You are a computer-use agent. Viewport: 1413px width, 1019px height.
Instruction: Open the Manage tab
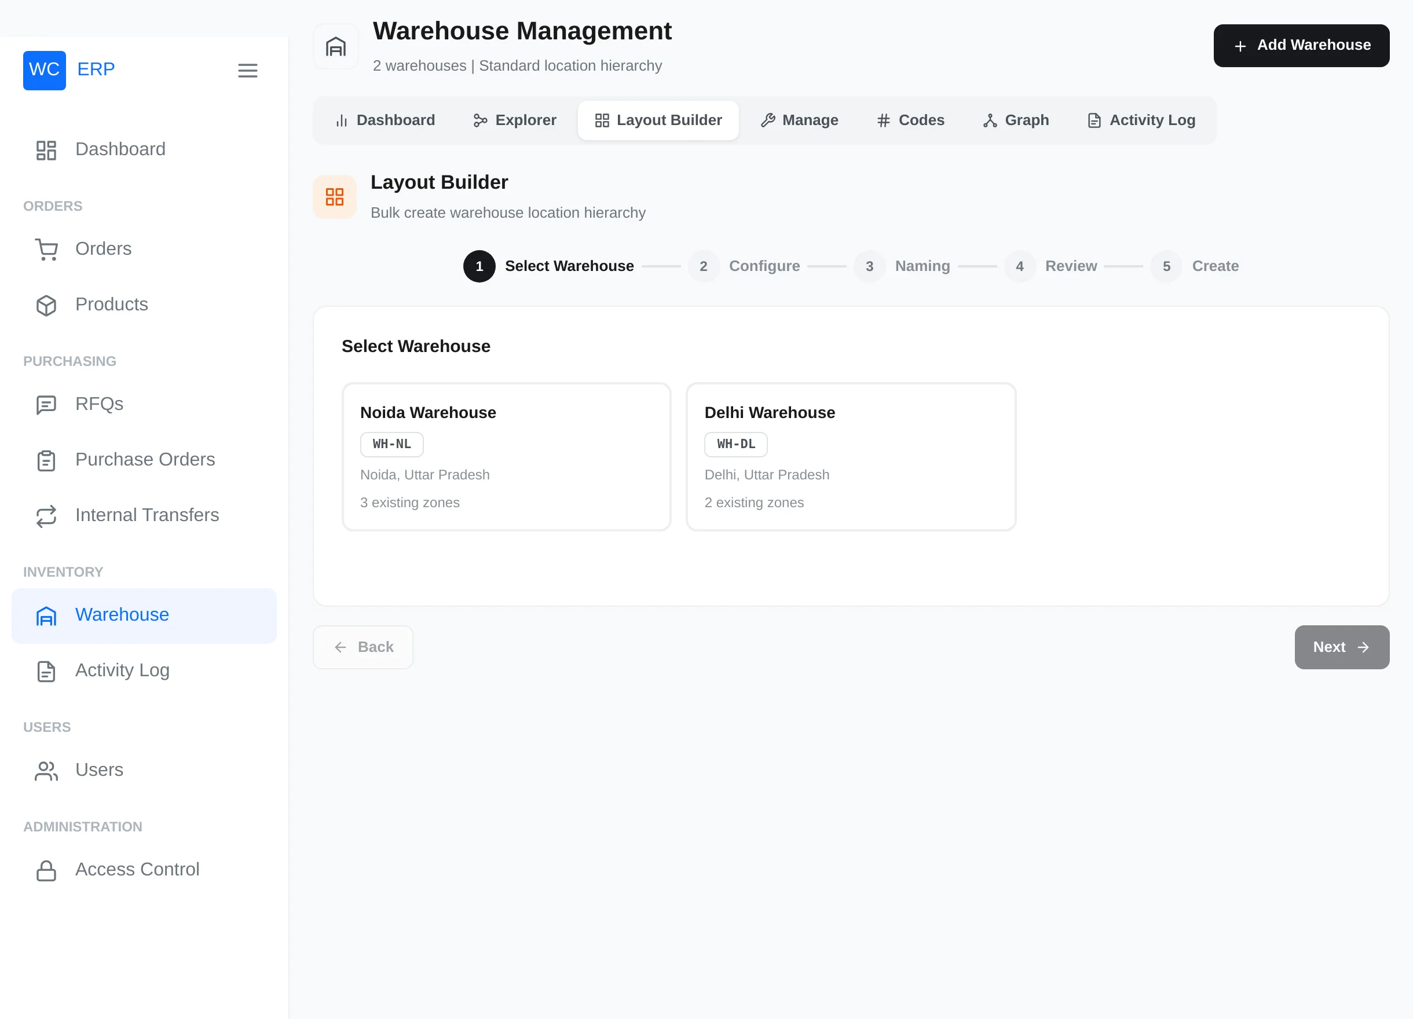(799, 120)
